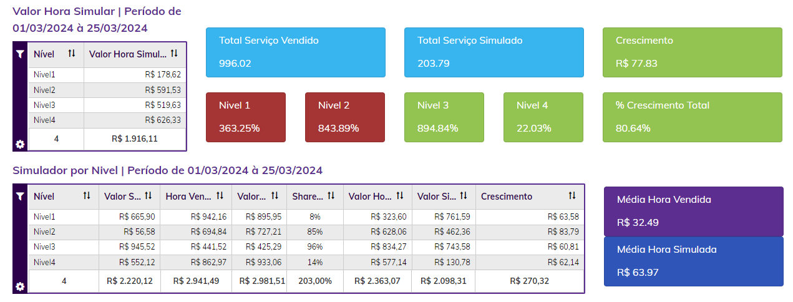Image resolution: width=793 pixels, height=302 pixels.
Task: Sort bottom table by Hora Ven... arrows
Action: 220,196
